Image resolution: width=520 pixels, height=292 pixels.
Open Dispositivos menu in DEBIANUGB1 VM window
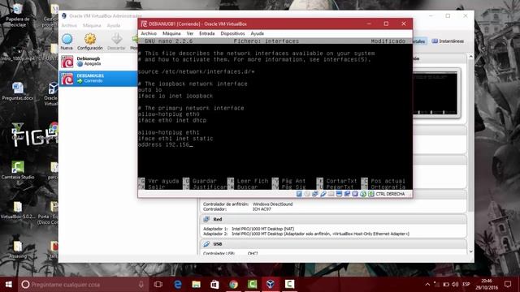[232, 33]
